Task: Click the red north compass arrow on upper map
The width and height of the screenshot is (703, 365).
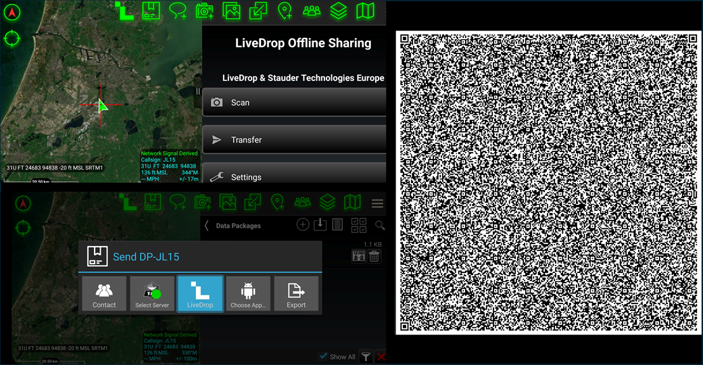Action: 12,12
